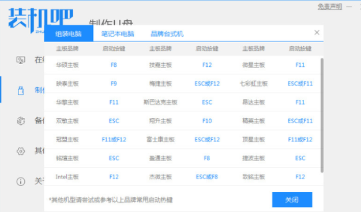The image size is (361, 212).
Task: Click F8 hotkey for 华硕主板
Action: (x=114, y=65)
